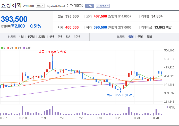Click the 07/20 date axis label
Screen dimensions: 179x126
click(x=61, y=118)
